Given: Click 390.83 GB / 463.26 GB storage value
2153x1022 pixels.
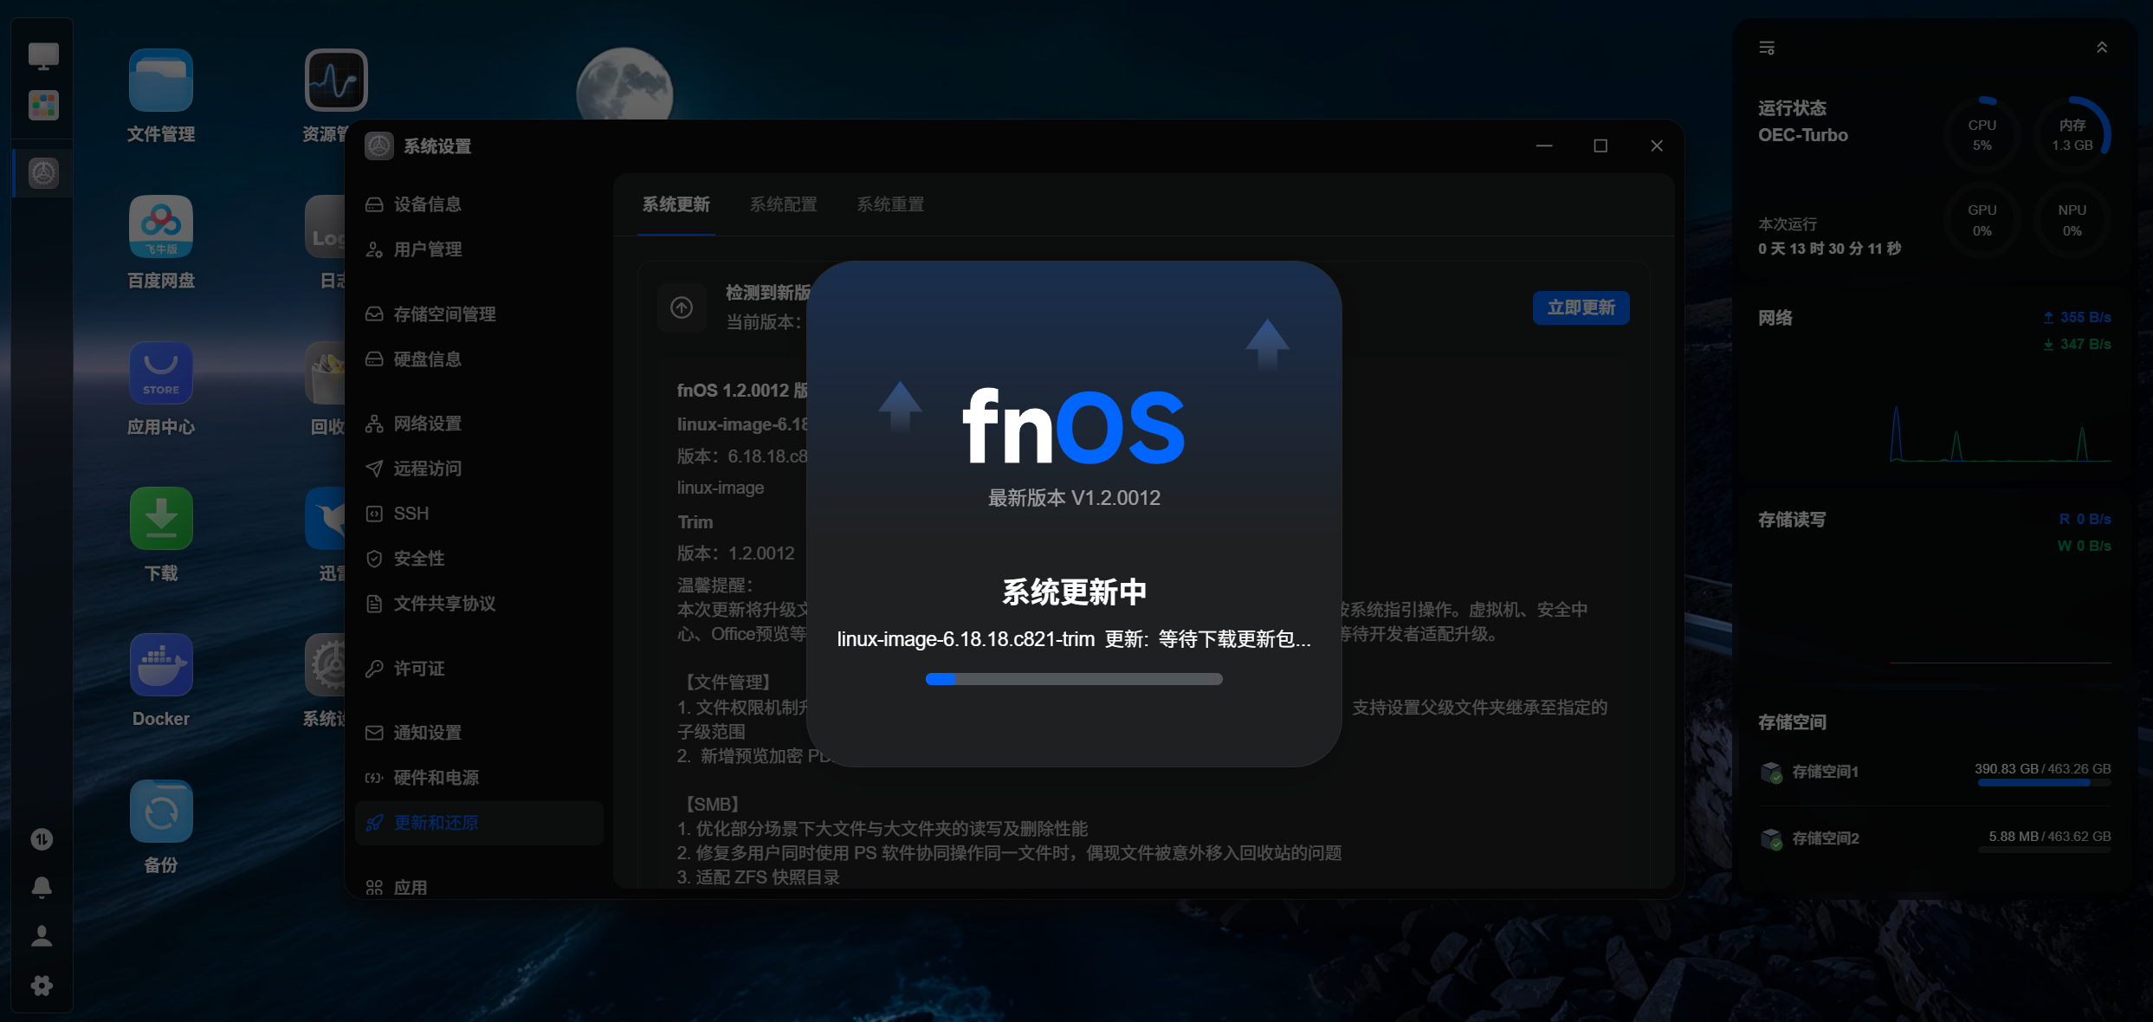Looking at the screenshot, I should tap(2042, 769).
